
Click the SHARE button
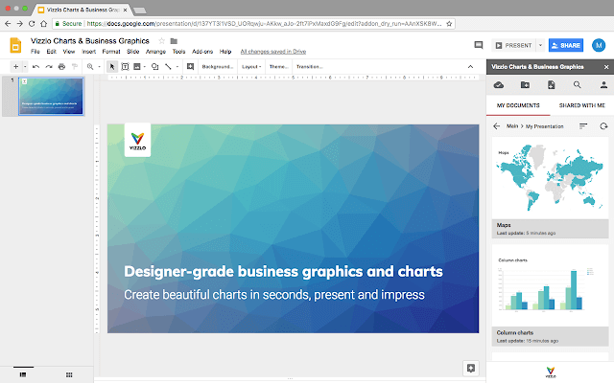pyautogui.click(x=566, y=45)
